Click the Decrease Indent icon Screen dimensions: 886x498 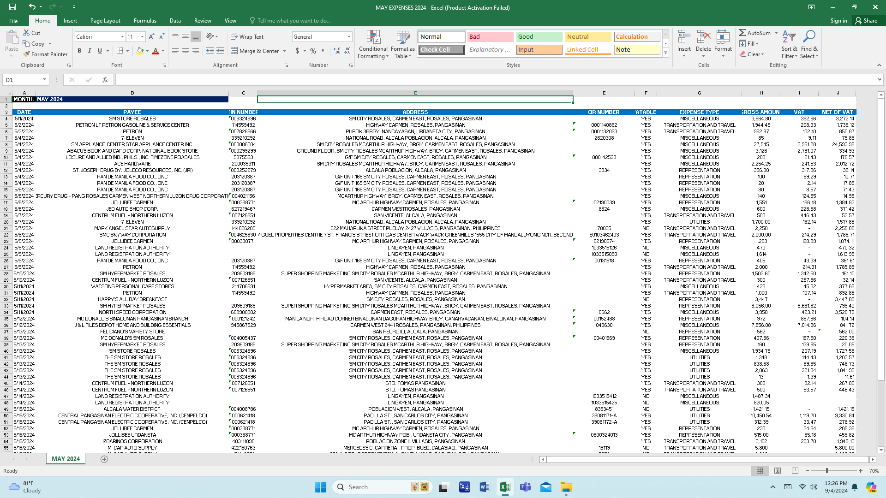[x=210, y=51]
